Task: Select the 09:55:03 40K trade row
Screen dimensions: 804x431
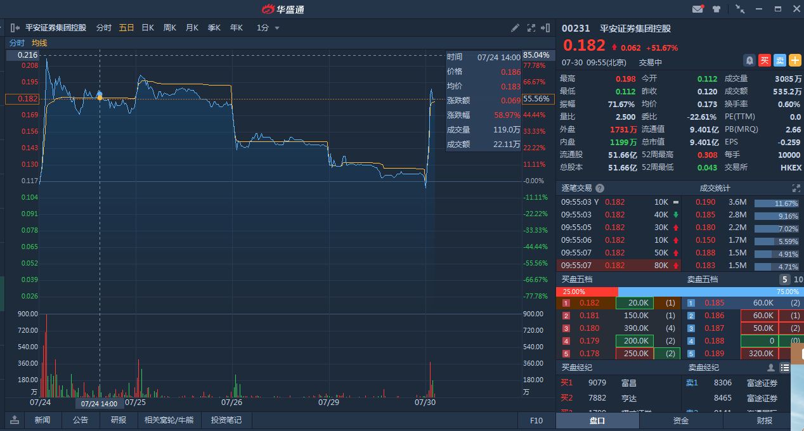Action: (x=619, y=215)
